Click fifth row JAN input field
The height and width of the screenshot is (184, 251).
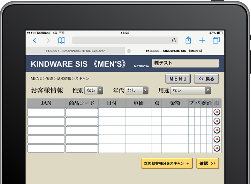tap(46, 149)
